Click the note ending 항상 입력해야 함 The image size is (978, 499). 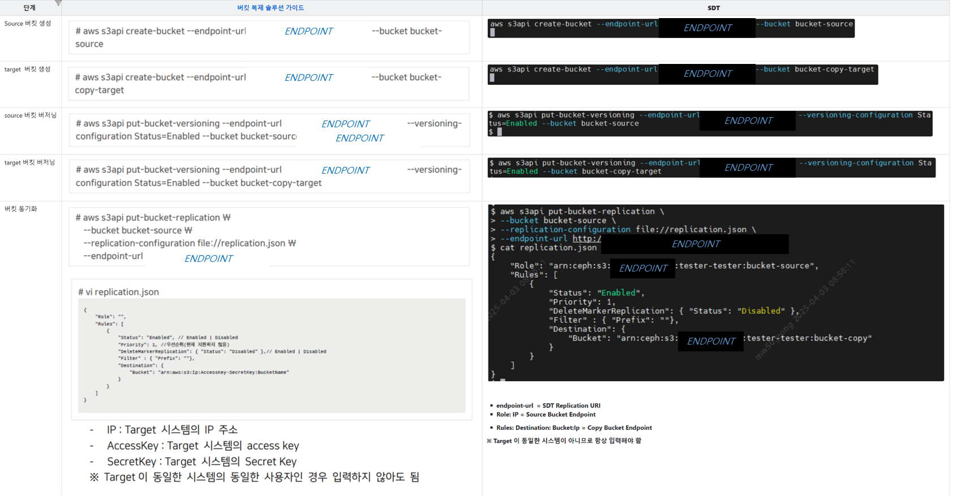(564, 441)
